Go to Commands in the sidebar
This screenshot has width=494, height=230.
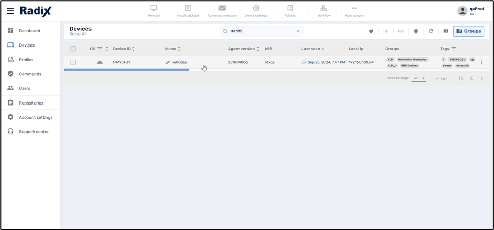(30, 74)
